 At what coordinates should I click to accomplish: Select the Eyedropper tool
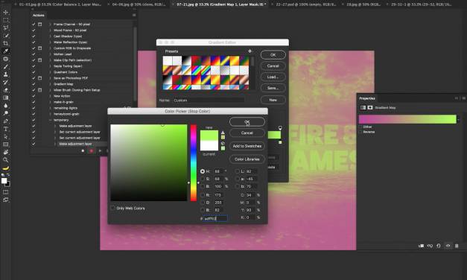point(5,51)
